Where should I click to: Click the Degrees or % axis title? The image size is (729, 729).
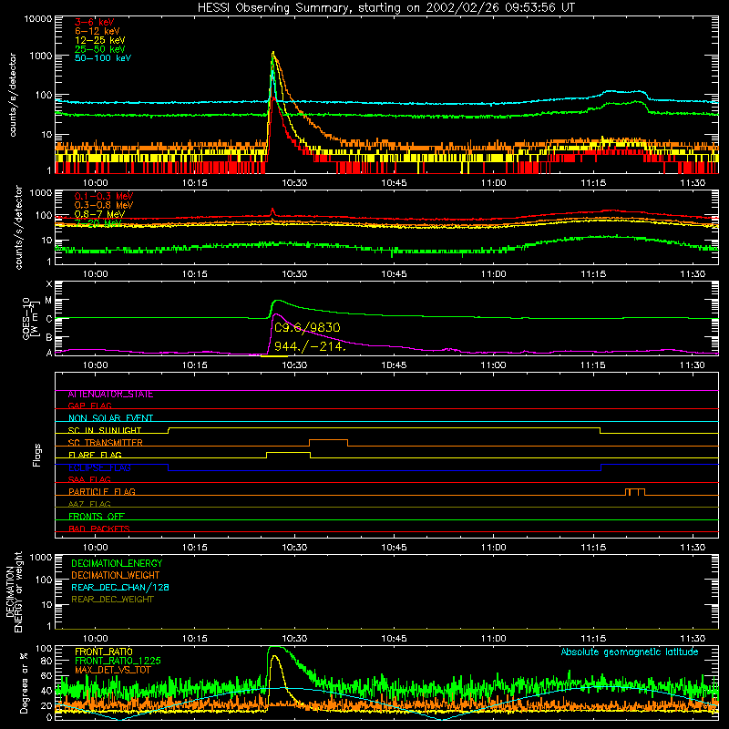pos(24,683)
